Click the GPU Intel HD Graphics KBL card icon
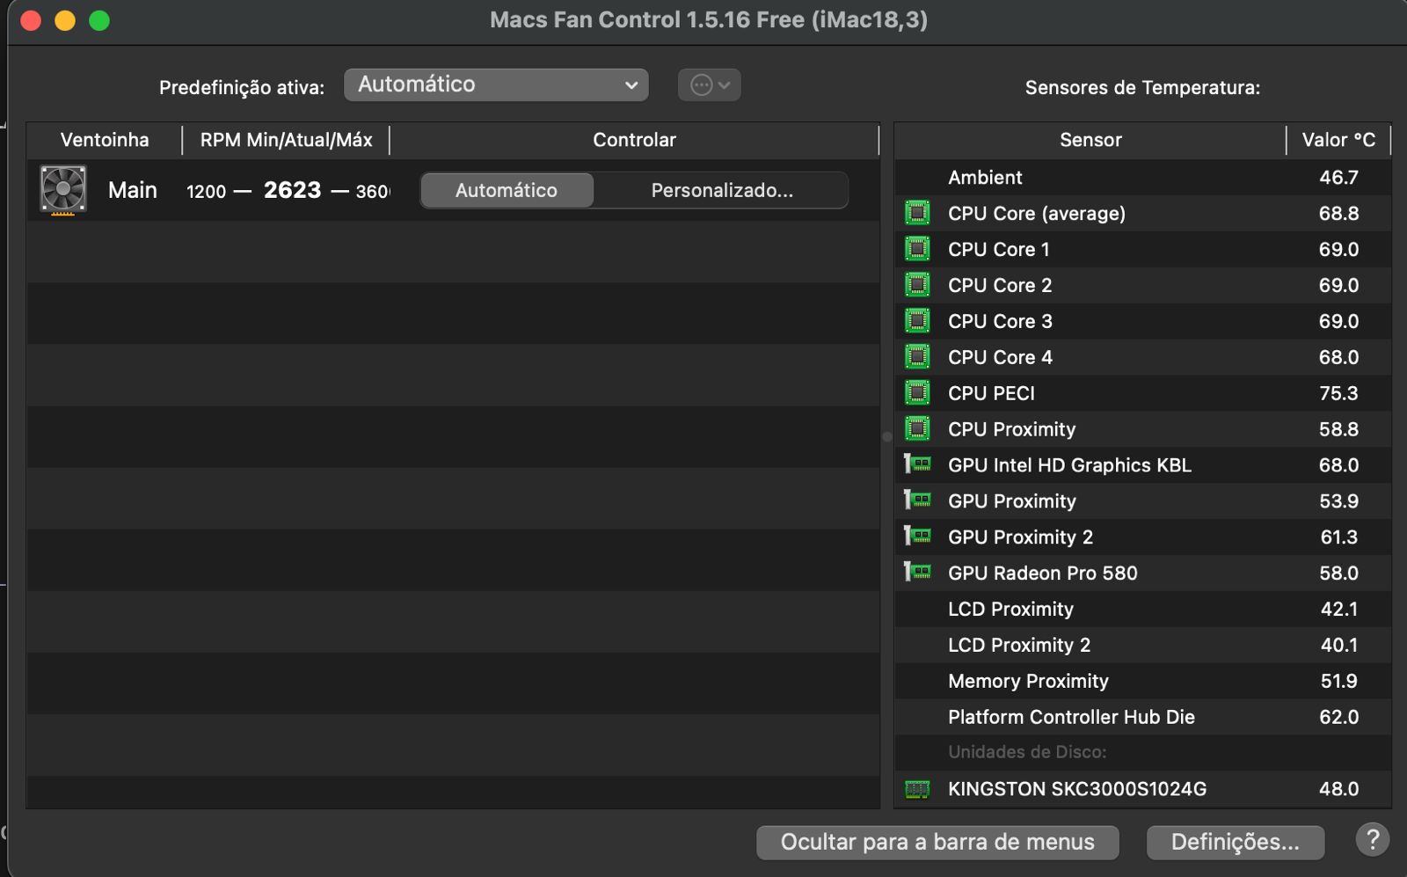 pos(917,464)
